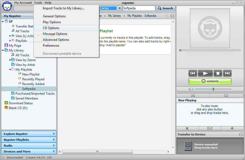Open the help question mark in breadcrumb bar
Image resolution: width=245 pixels, height=160 pixels.
pyautogui.click(x=172, y=16)
